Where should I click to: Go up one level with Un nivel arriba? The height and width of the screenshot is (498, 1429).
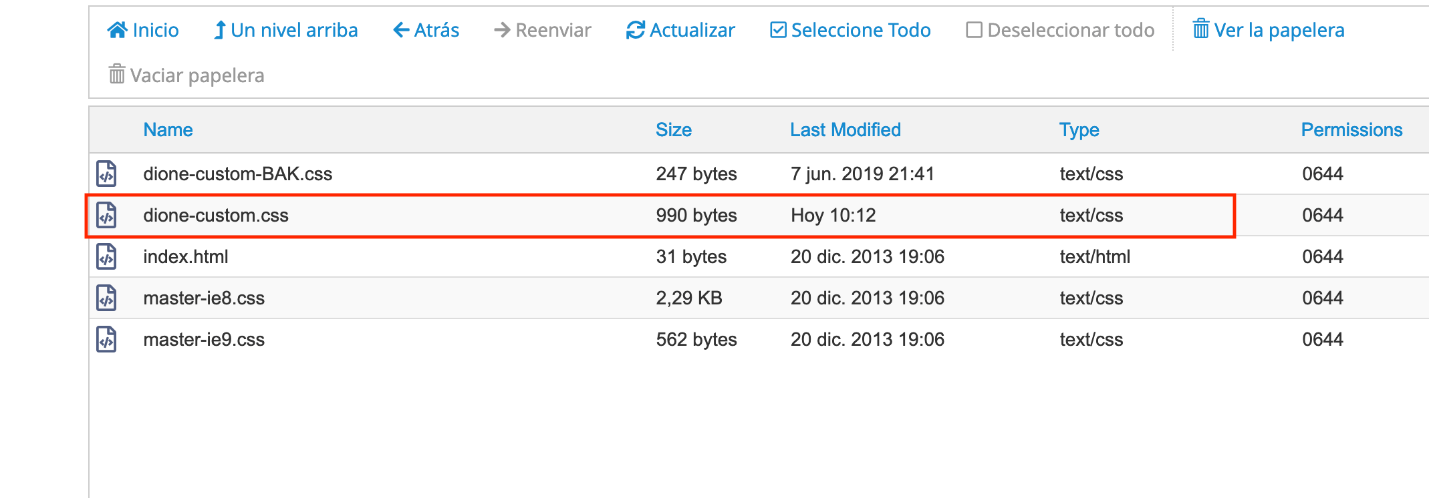click(285, 30)
